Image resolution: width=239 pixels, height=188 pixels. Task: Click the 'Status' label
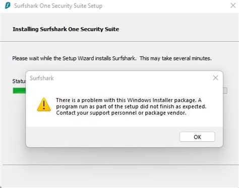19,81
